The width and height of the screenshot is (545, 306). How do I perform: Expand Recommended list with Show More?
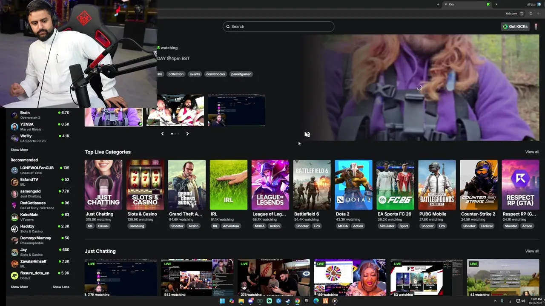(x=19, y=287)
